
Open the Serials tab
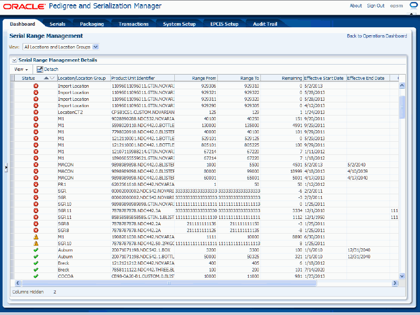[57, 24]
